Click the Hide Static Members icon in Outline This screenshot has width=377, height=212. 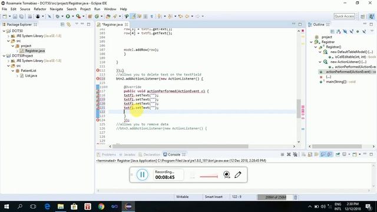351,31
